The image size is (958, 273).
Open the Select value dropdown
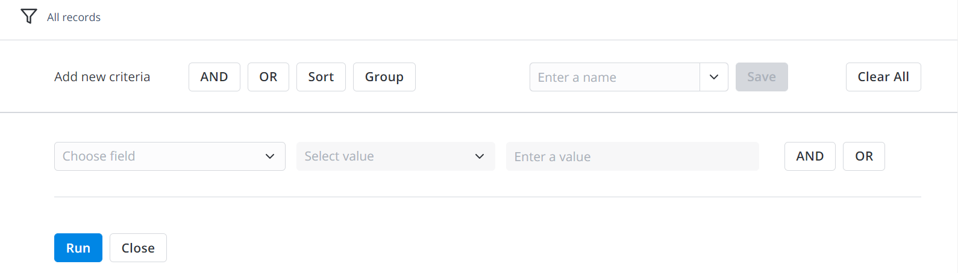coord(386,156)
